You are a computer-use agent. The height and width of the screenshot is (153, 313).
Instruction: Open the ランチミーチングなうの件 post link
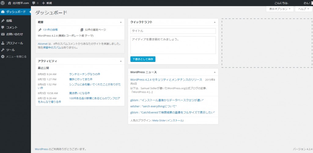click(85, 74)
